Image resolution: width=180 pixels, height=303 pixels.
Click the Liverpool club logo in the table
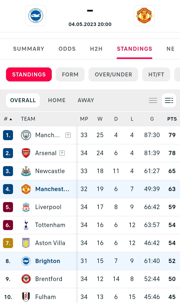[26, 207]
